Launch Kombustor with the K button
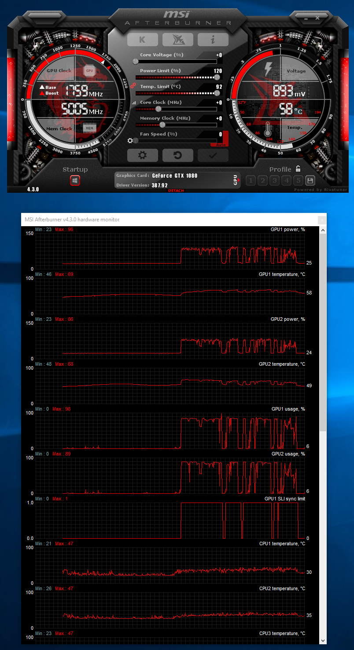Image resolution: width=354 pixels, height=650 pixels. point(142,40)
